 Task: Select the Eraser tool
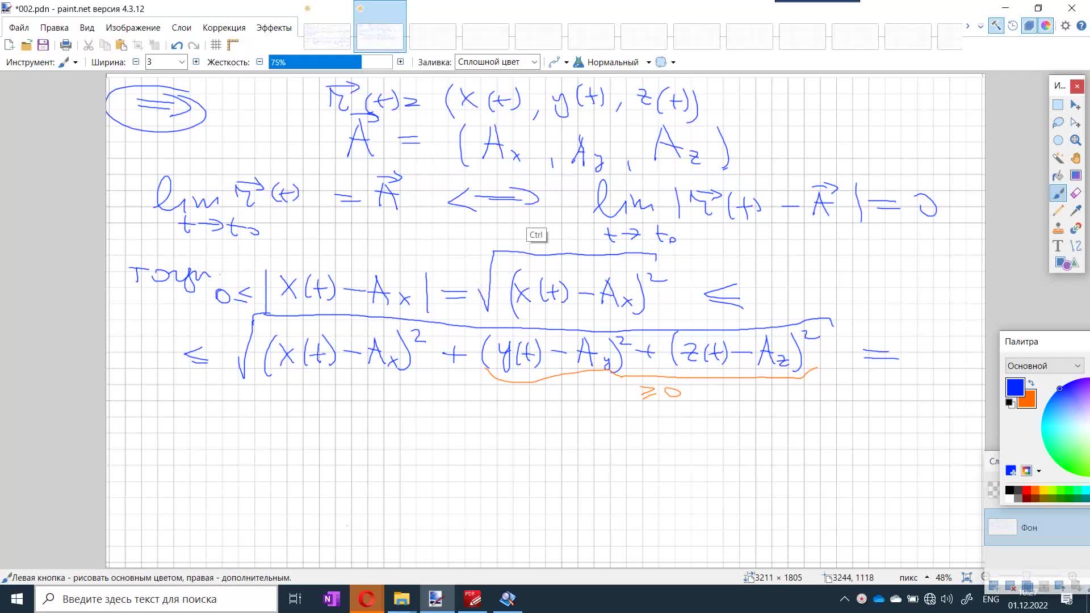[x=1075, y=193]
